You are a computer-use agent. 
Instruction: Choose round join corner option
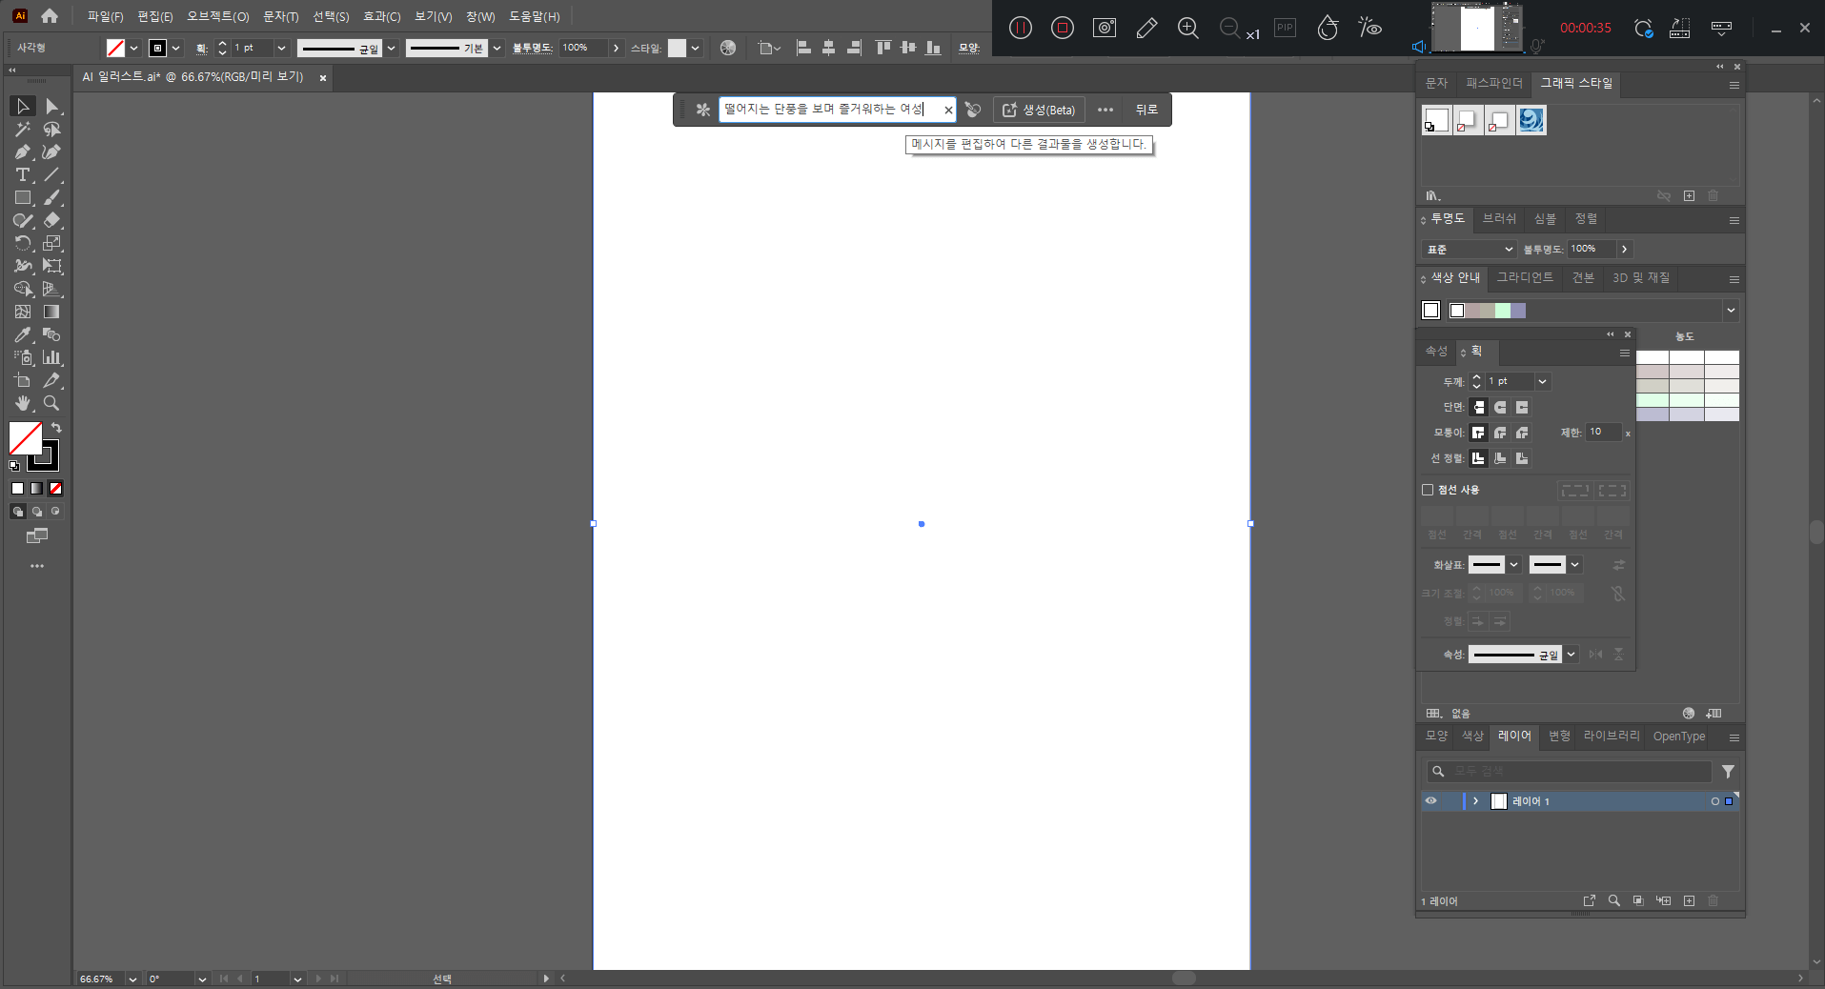1500,433
